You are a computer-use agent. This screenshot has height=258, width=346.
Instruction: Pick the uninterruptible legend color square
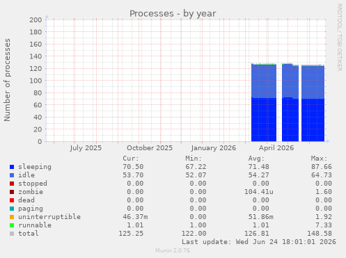(12, 217)
